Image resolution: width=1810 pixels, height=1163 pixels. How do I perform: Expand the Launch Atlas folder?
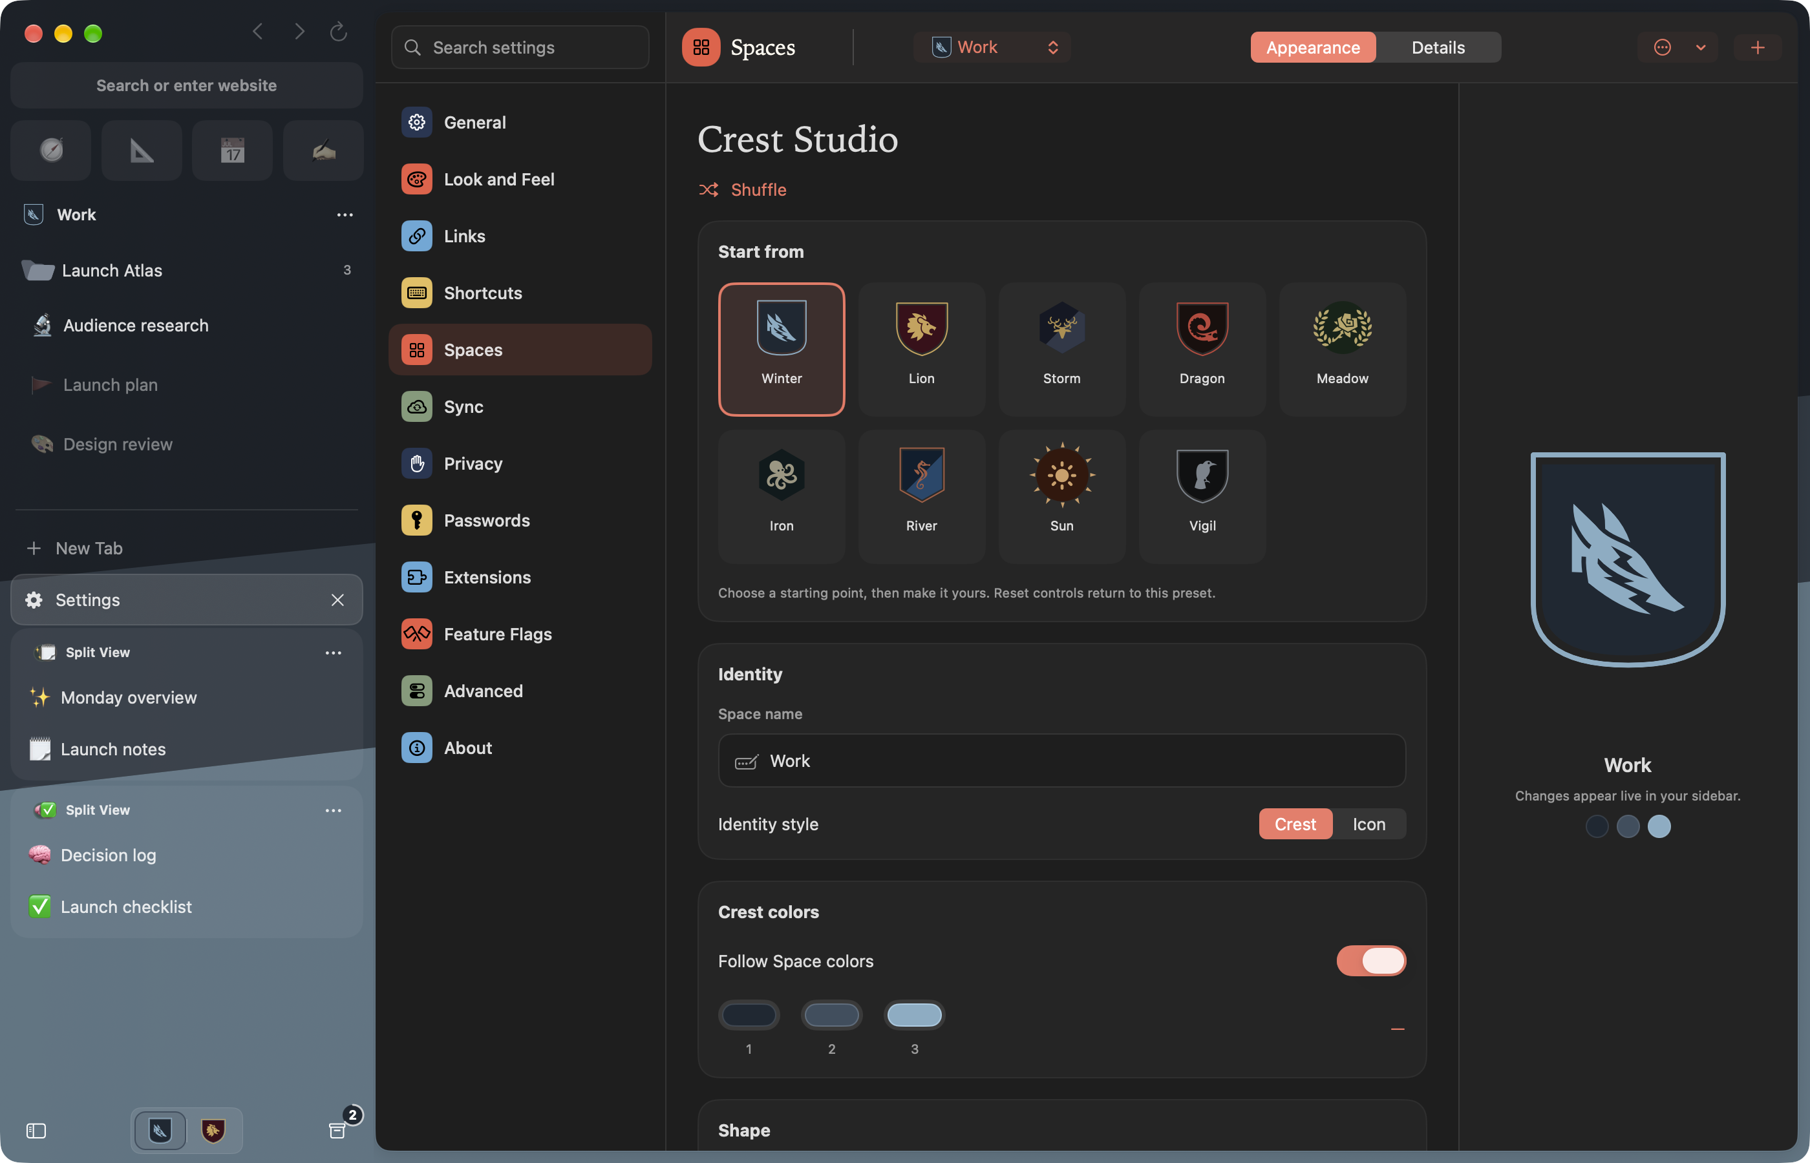(x=187, y=270)
